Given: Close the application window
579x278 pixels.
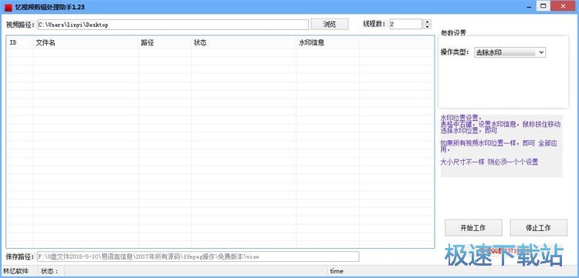Looking at the screenshot, I should click(564, 6).
